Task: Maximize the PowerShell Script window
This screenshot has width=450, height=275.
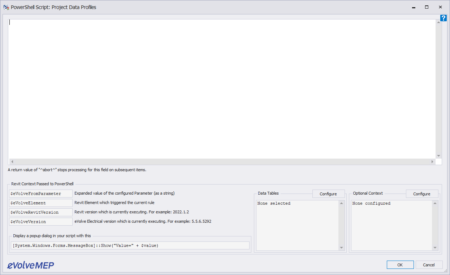Action: [427, 7]
